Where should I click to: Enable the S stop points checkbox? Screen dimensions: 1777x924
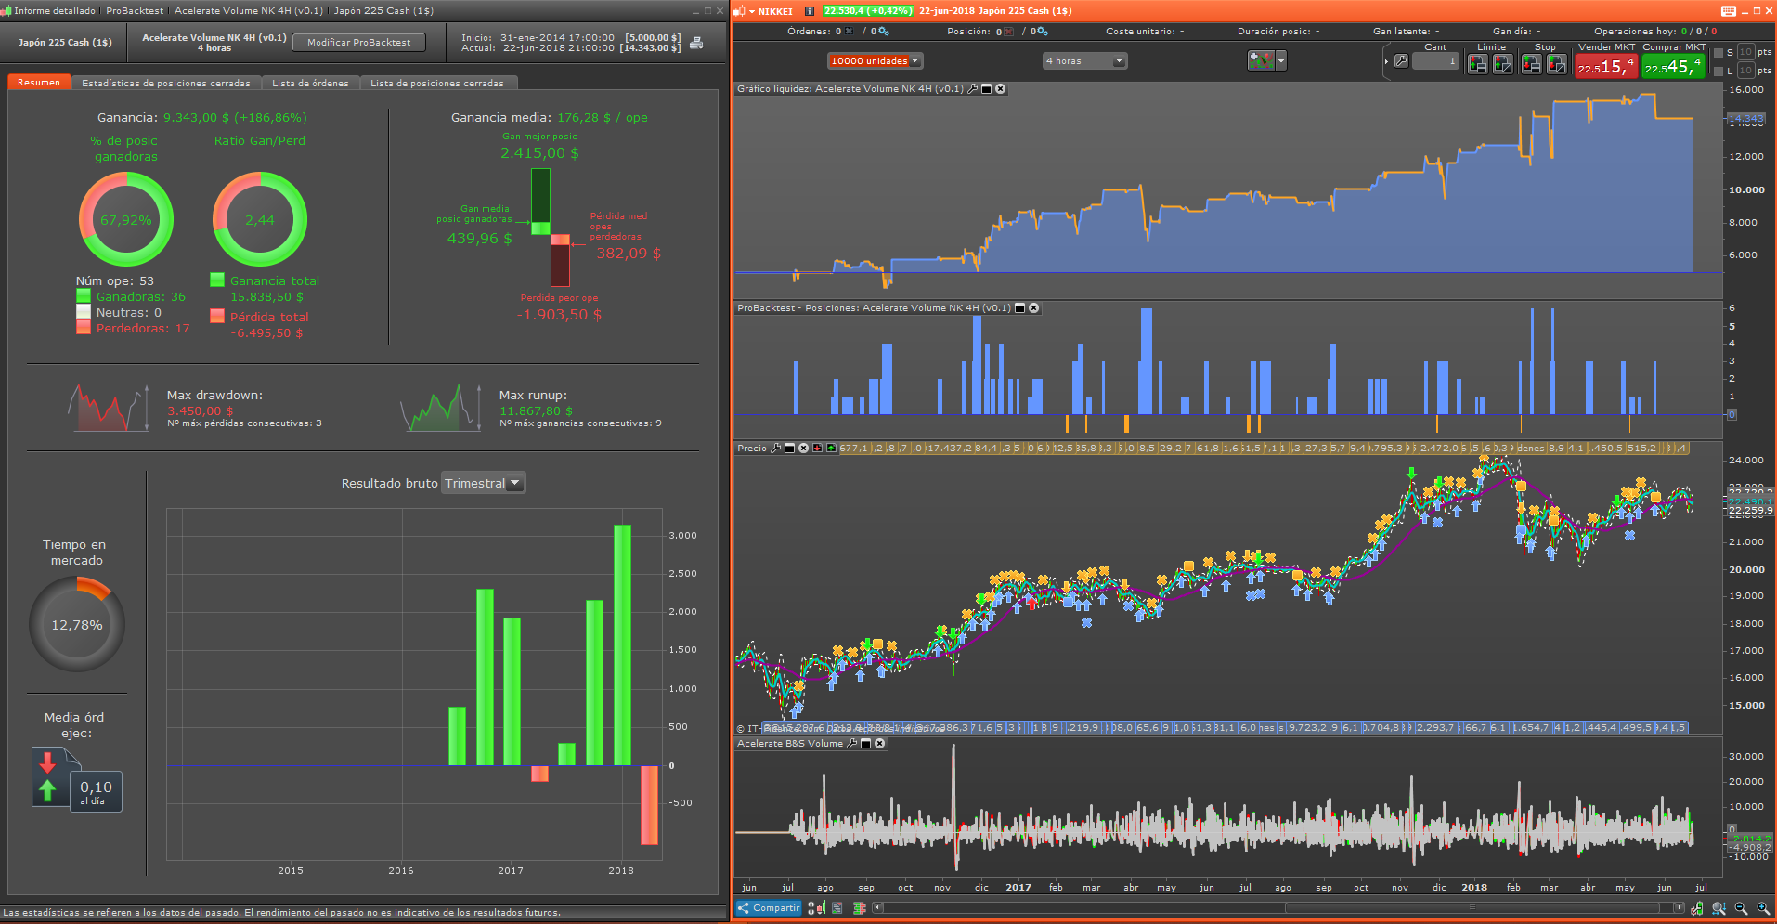coord(1718,53)
